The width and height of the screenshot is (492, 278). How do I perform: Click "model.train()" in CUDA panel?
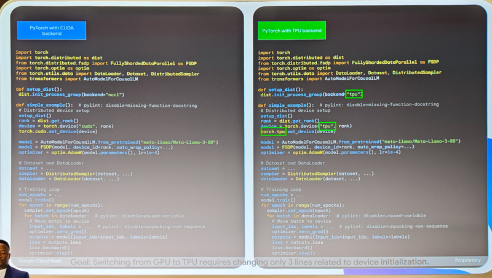(x=36, y=199)
